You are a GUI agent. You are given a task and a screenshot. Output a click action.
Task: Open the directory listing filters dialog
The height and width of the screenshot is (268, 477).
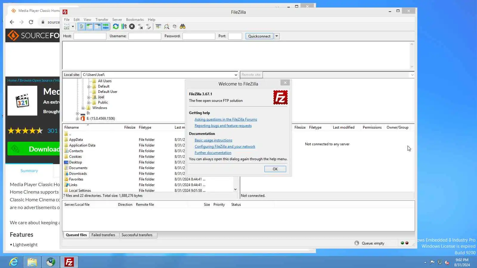click(158, 27)
